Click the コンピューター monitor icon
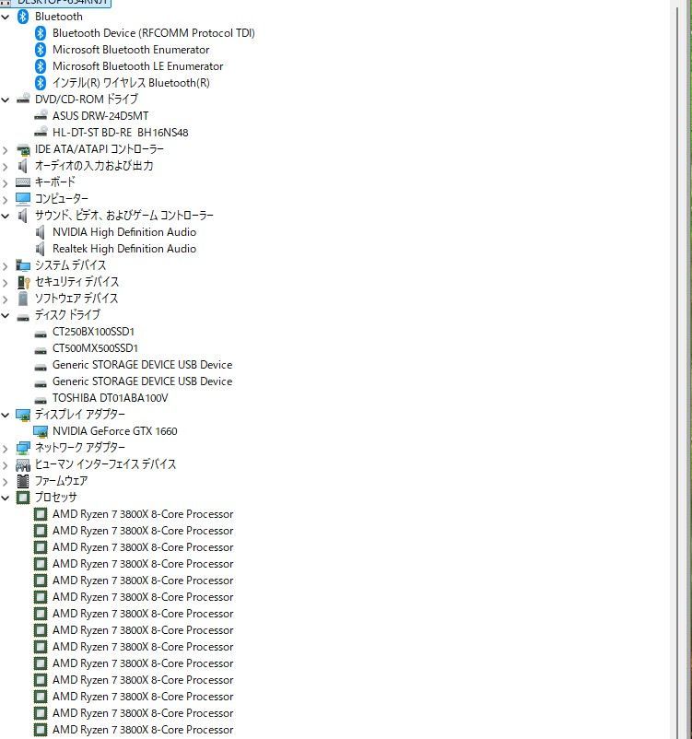 point(23,199)
